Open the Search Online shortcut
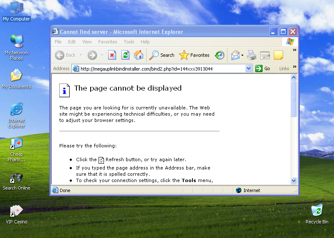The height and width of the screenshot is (238, 334). coord(16,182)
